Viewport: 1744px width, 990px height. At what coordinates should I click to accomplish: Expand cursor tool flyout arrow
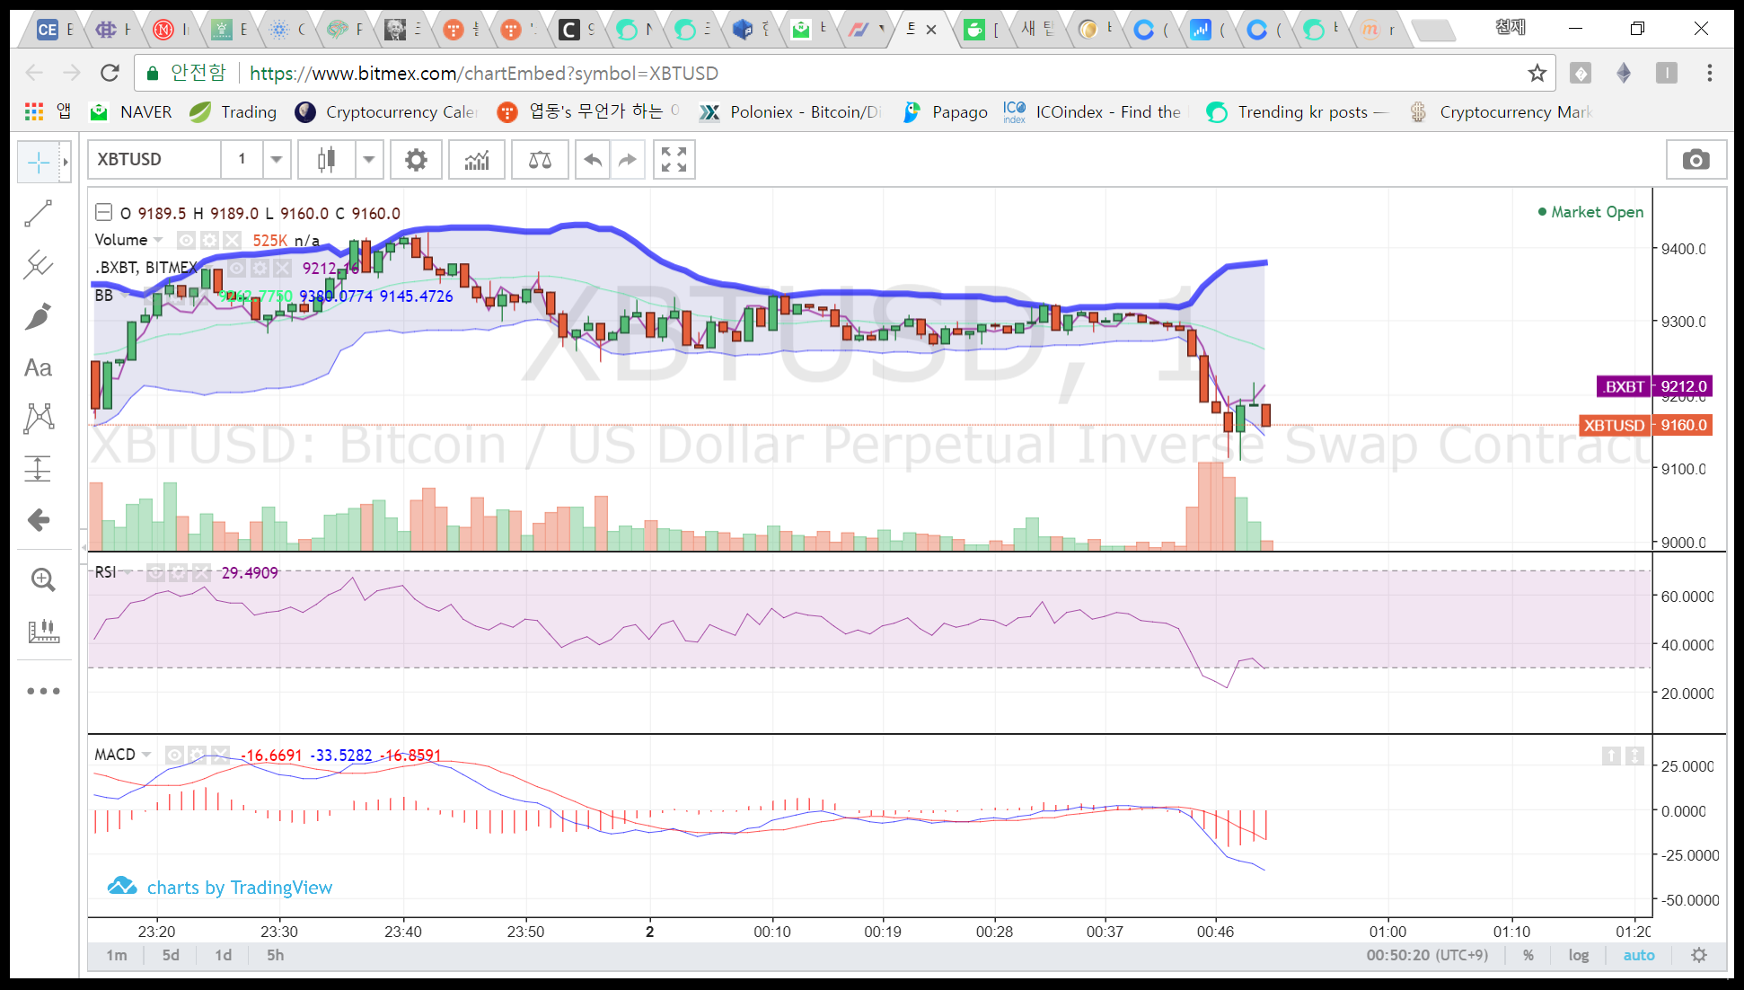pos(66,163)
